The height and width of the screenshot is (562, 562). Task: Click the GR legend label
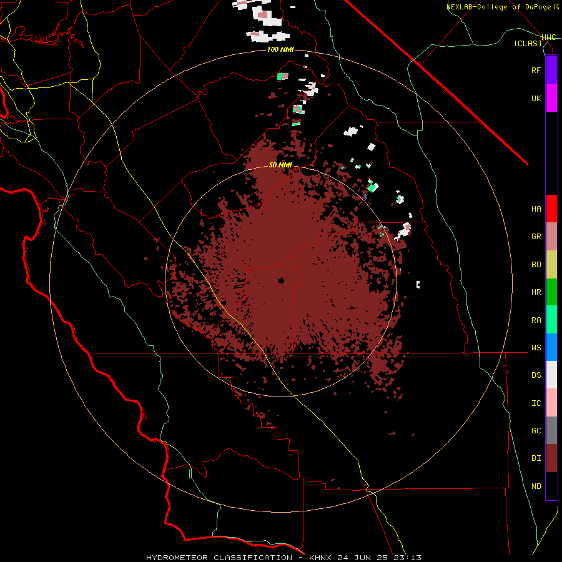536,237
